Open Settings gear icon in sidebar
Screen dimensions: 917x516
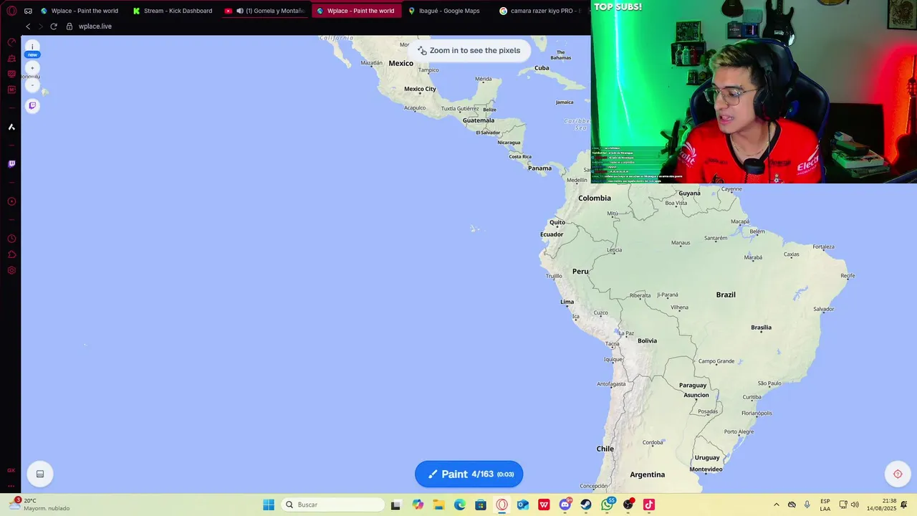tap(11, 270)
